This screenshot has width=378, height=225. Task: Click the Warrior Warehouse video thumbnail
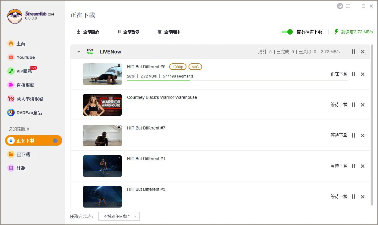click(102, 105)
